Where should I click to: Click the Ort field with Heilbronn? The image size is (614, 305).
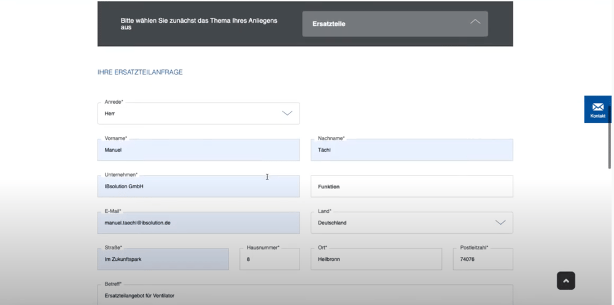376,259
